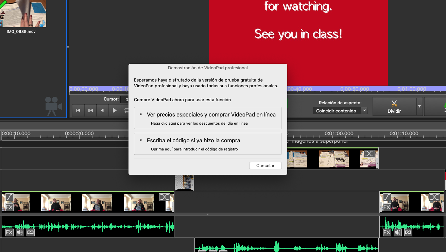Click the audio link icon on the audio track
The width and height of the screenshot is (446, 252).
(x=31, y=232)
